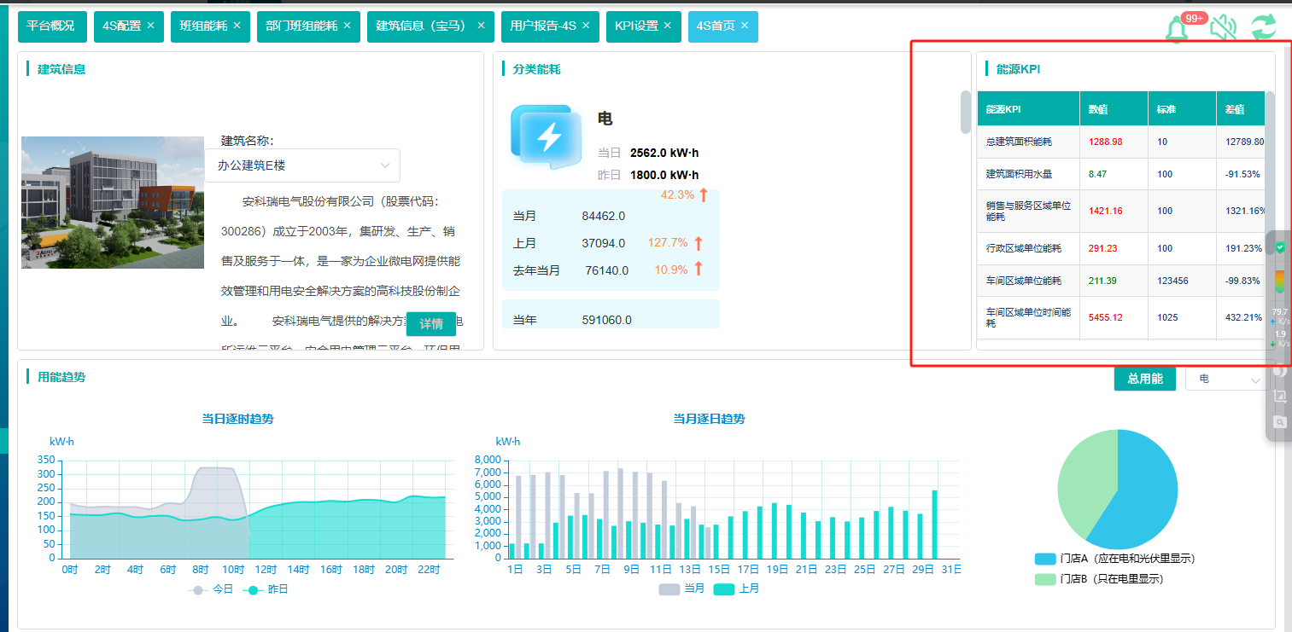This screenshot has height=632, width=1292.
Task: Click the 当日 value 2562.0 kW·h
Action: [664, 154]
